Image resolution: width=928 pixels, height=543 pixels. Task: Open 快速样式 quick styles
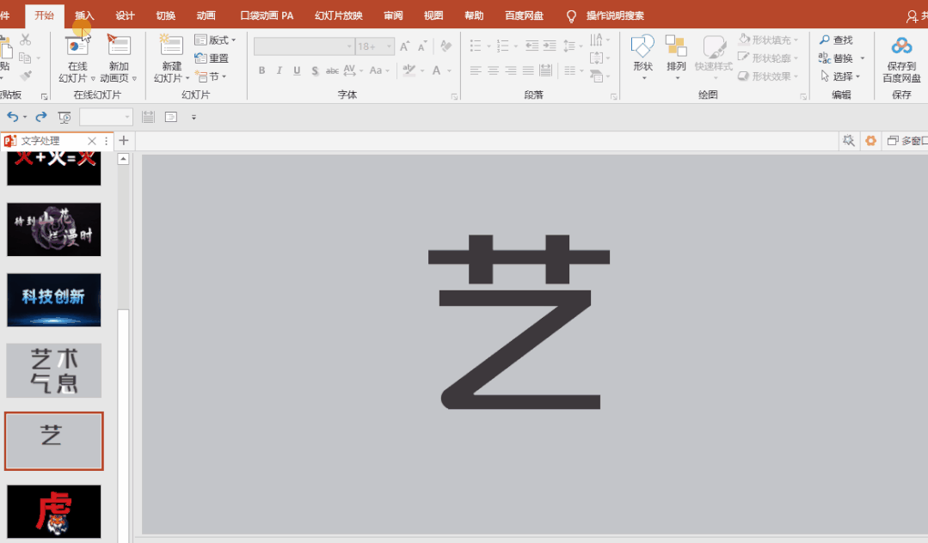[x=714, y=57]
